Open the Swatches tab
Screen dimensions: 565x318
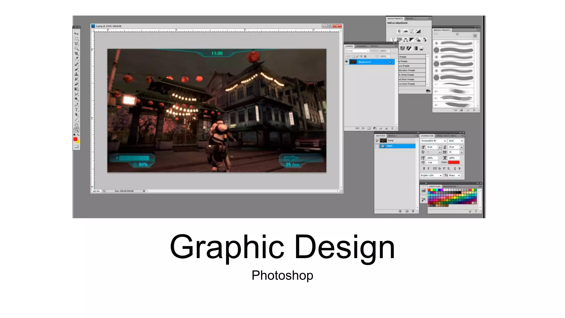(435, 187)
